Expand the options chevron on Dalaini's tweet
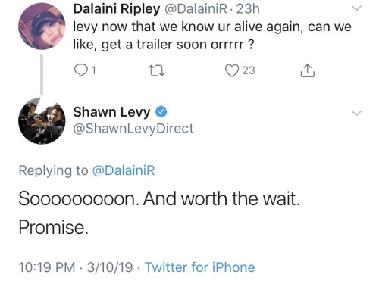Screen dimensions: 379x287 click(x=356, y=8)
